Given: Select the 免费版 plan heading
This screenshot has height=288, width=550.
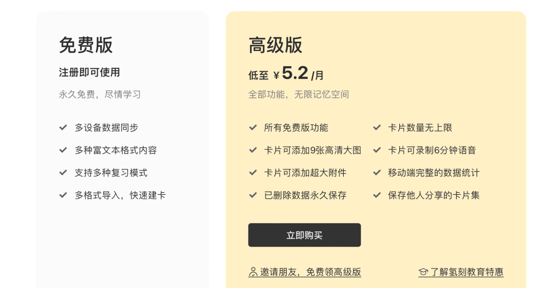Looking at the screenshot, I should [86, 45].
